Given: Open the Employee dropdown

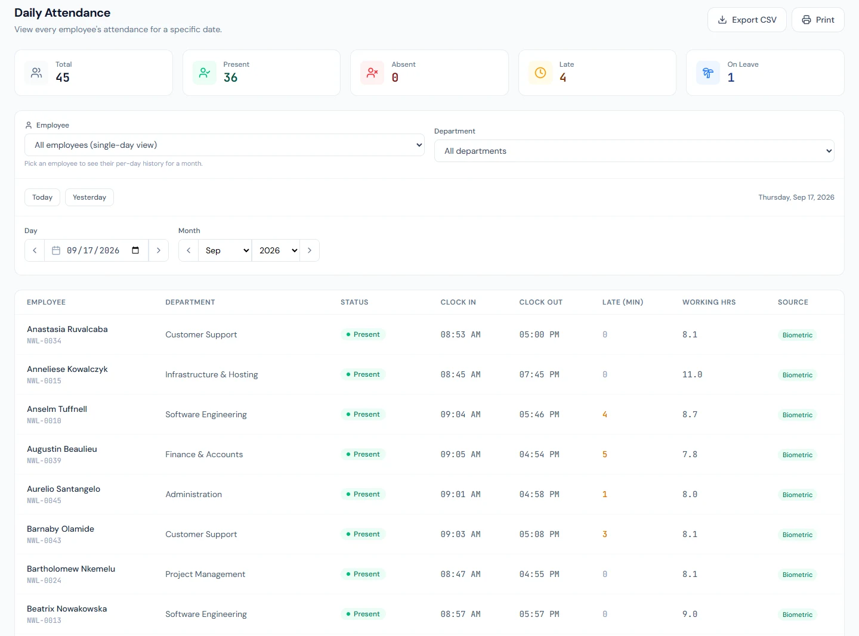Looking at the screenshot, I should [x=224, y=145].
